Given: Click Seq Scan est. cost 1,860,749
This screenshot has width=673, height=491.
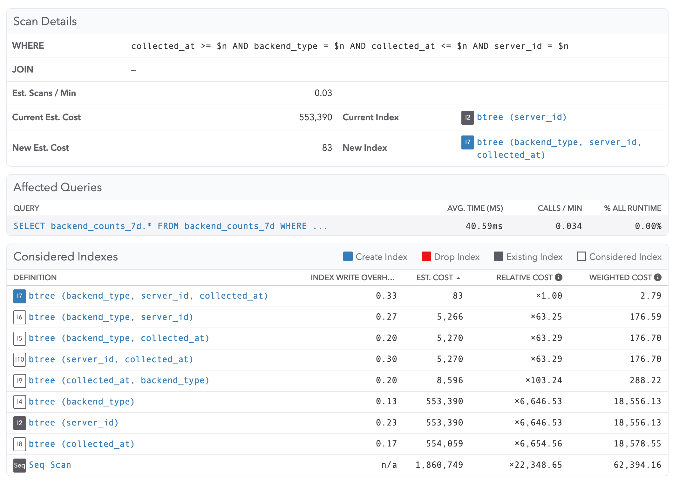Looking at the screenshot, I should tap(439, 465).
